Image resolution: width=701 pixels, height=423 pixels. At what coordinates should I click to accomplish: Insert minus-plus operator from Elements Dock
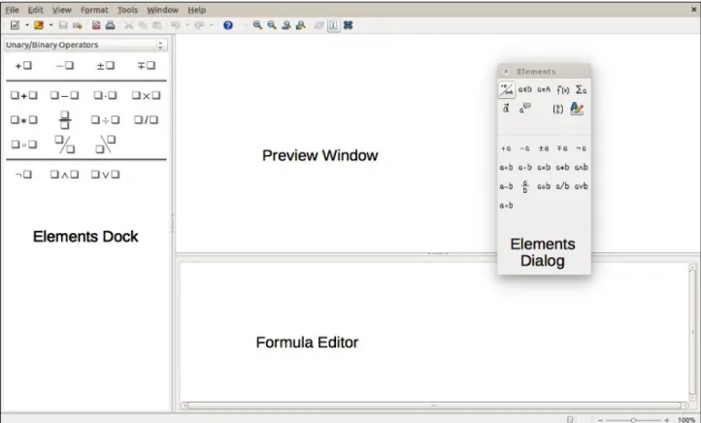147,66
